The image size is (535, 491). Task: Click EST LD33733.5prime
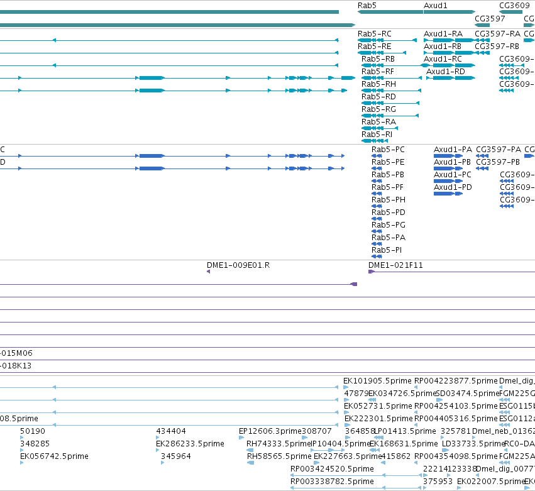(x=473, y=444)
